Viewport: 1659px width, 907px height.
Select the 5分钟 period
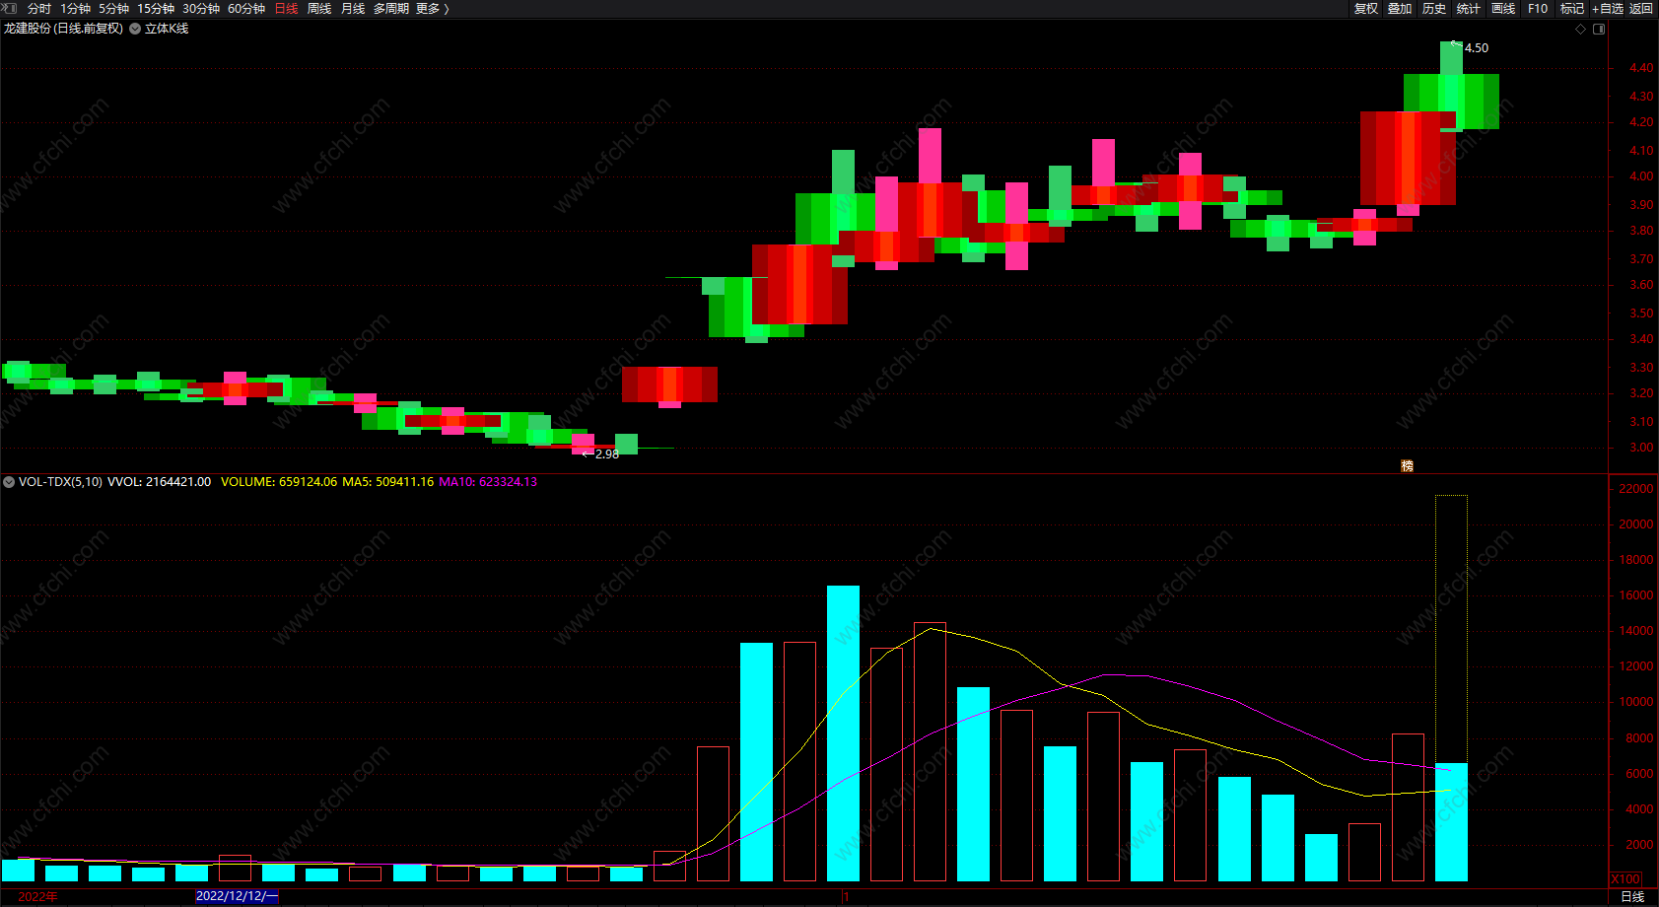pos(113,9)
